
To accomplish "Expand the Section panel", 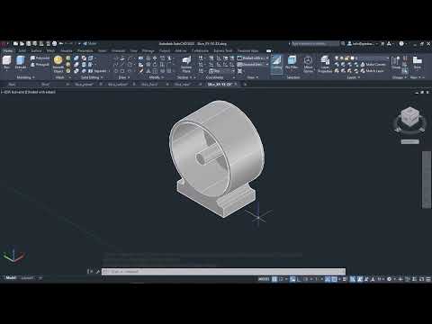I will 184,77.
